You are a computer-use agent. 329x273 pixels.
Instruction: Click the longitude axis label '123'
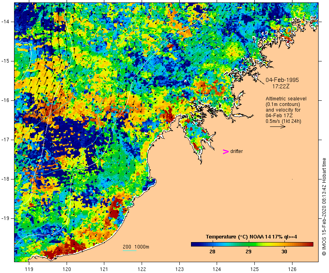(179, 269)
